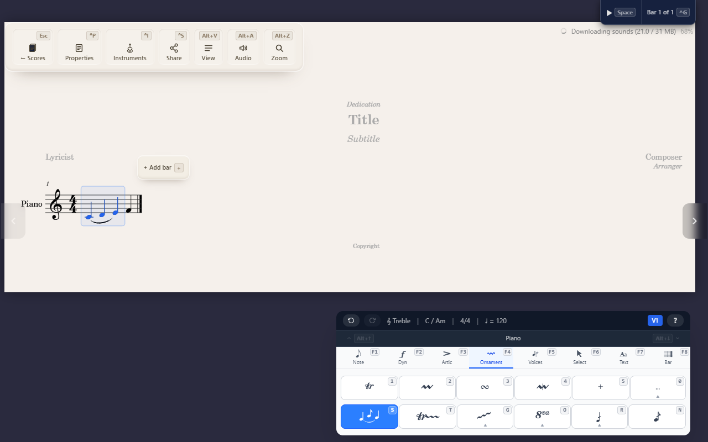Switch to the Voices tab
This screenshot has height=442, width=708.
[x=535, y=357]
